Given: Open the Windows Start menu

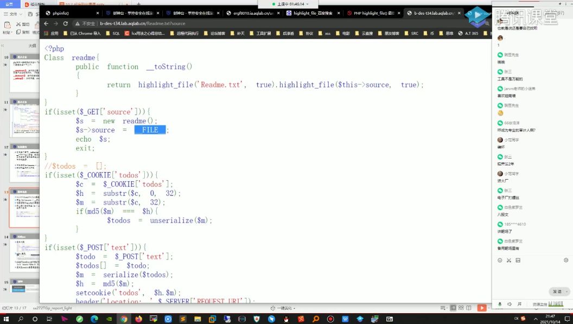Looking at the screenshot, I should tap(6, 319).
